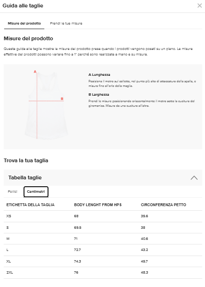Select Pollici unit option
This screenshot has width=205, height=287.
pos(12,192)
